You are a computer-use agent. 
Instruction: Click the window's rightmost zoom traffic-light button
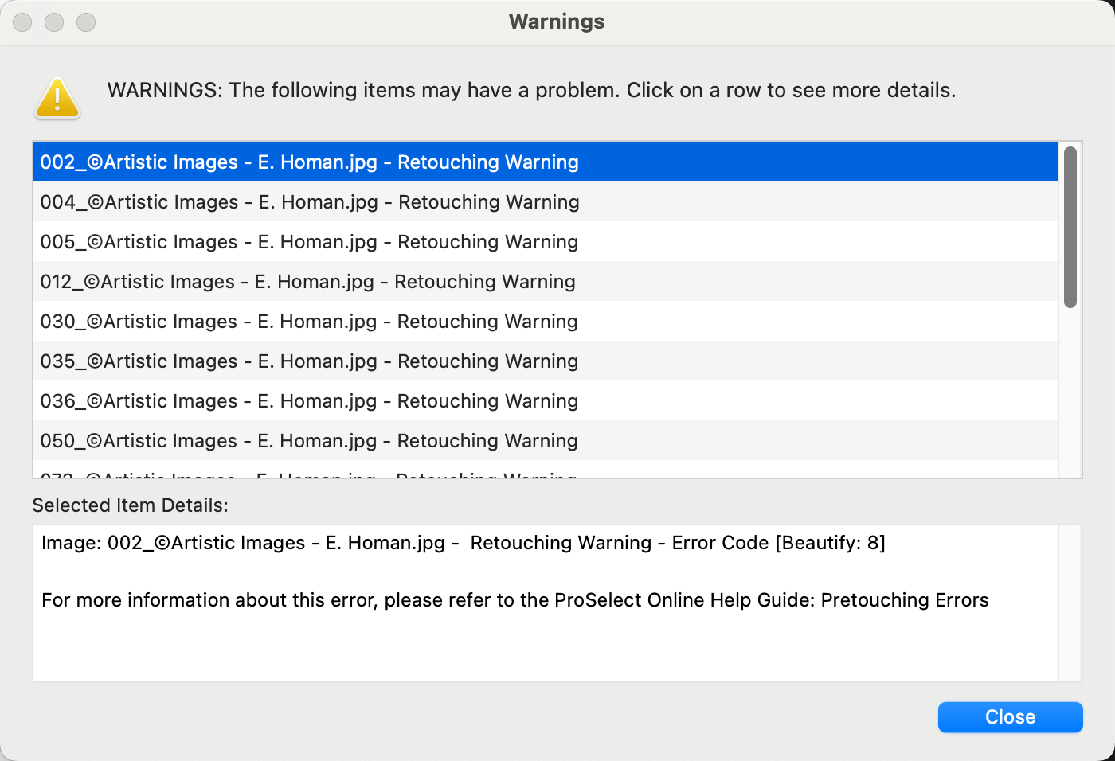pyautogui.click(x=86, y=22)
